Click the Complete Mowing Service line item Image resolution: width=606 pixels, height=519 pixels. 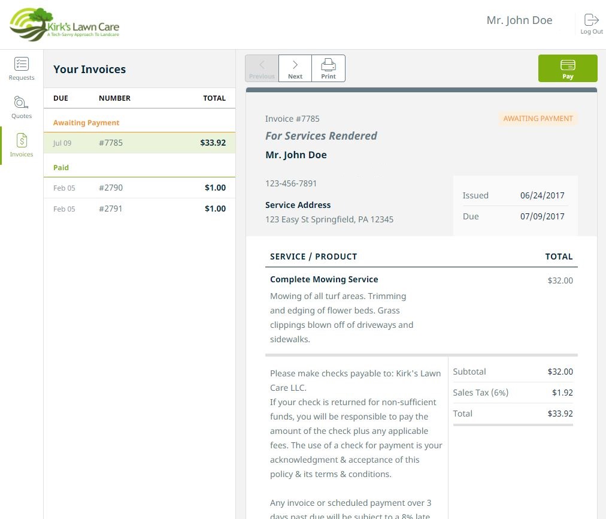pyautogui.click(x=324, y=279)
